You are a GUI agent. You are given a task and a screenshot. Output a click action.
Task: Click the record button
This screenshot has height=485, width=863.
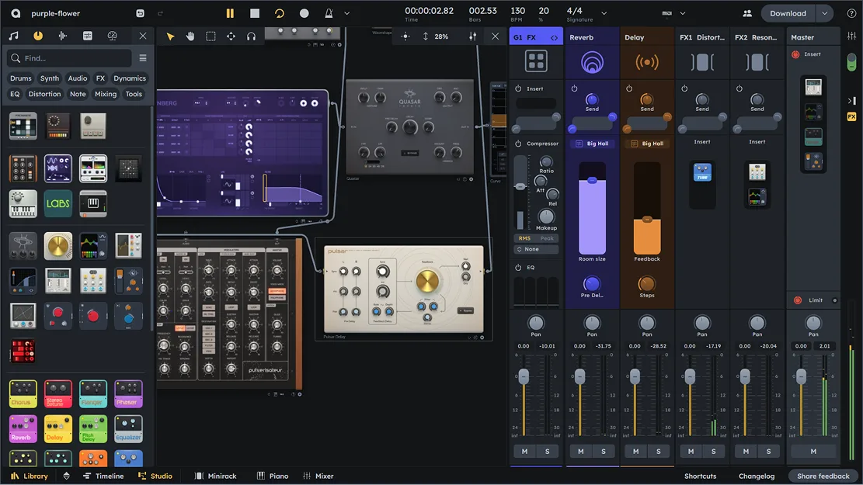pos(304,13)
